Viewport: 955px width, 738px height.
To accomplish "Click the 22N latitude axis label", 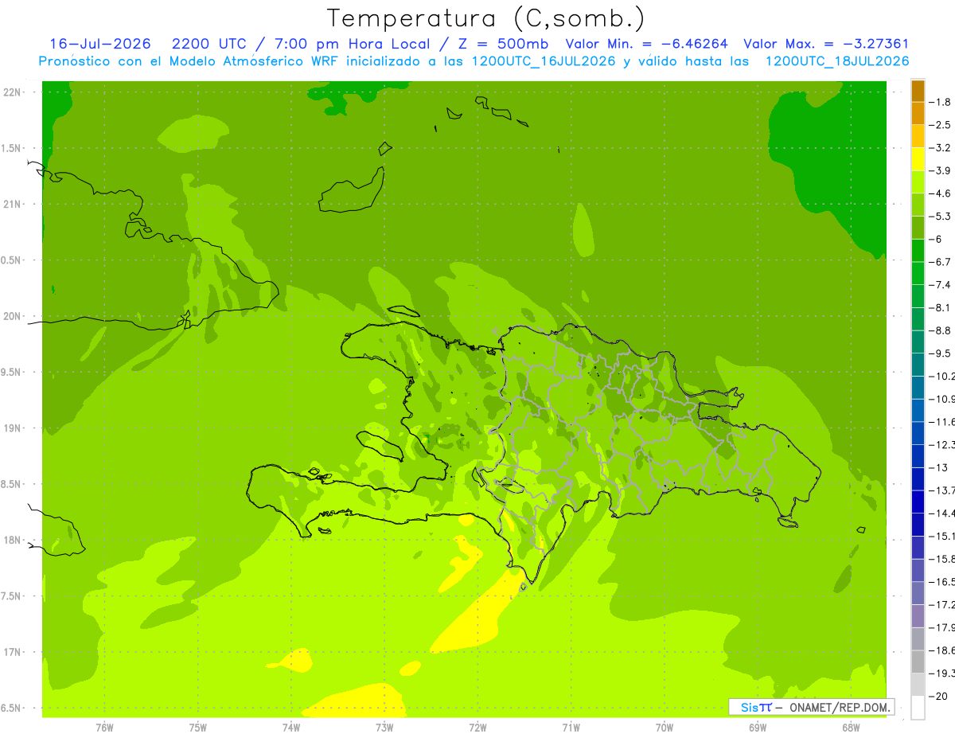I will coord(13,92).
